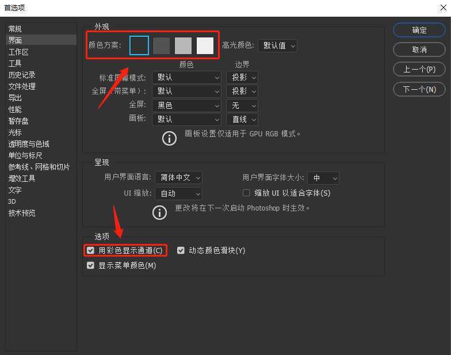Open UI 缩放 自动 dropdown

click(x=178, y=193)
